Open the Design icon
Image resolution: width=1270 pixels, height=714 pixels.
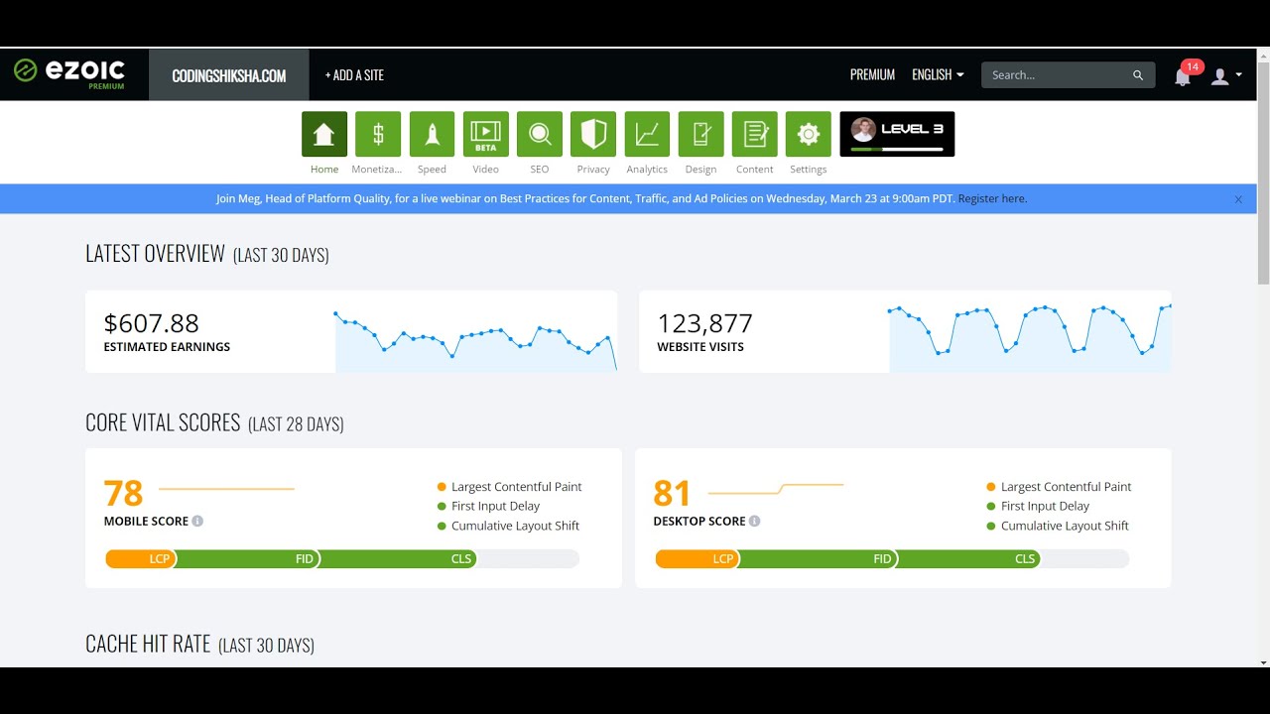tap(700, 134)
